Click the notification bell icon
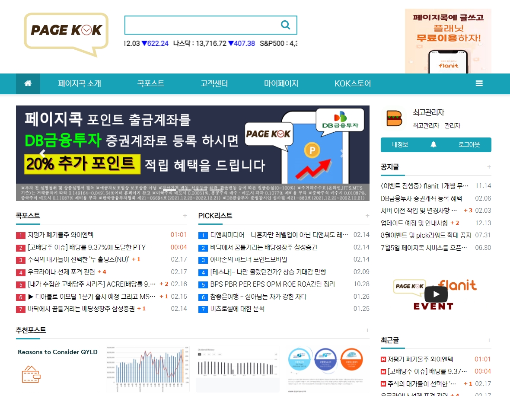510x396 pixels. click(433, 145)
